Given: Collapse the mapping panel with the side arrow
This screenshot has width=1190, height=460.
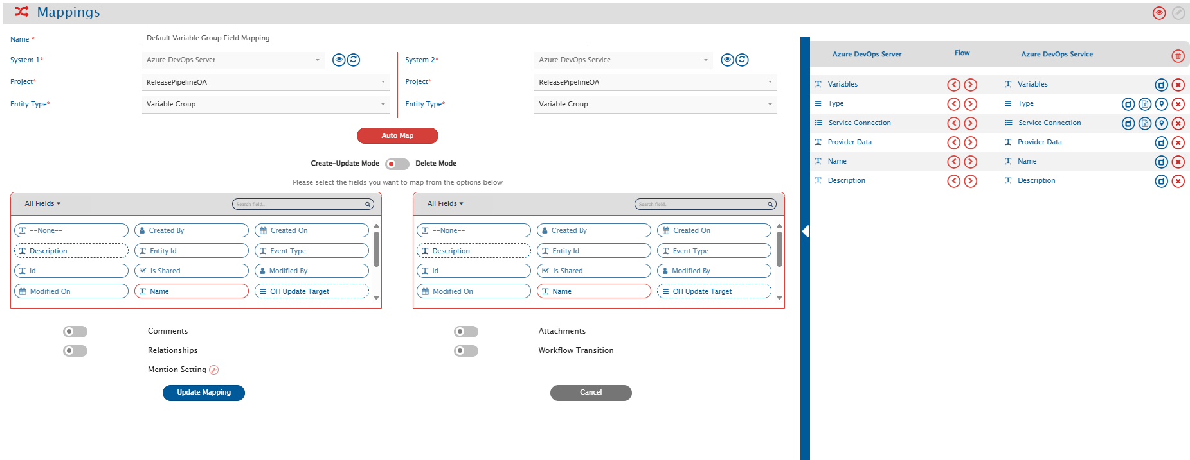Looking at the screenshot, I should pyautogui.click(x=805, y=231).
